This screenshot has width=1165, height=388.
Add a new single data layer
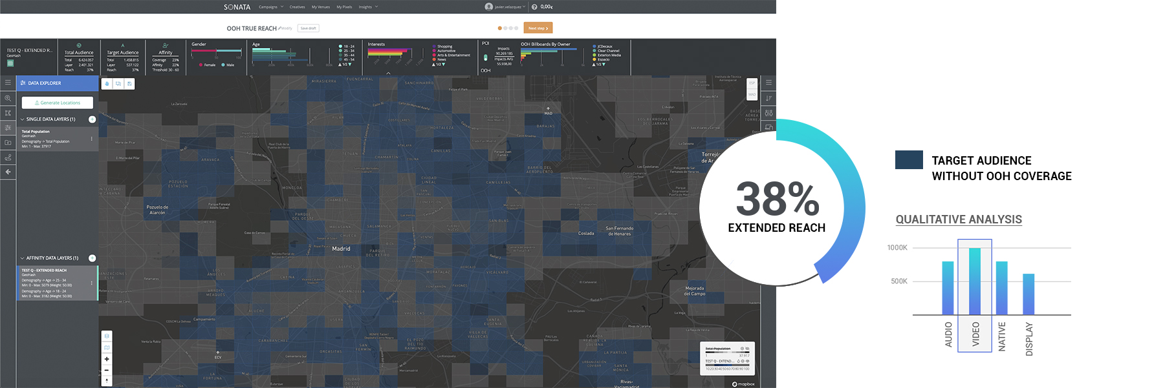point(92,119)
